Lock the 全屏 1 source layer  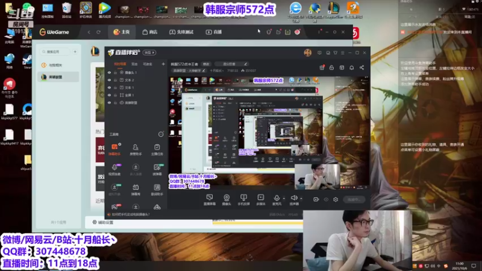click(115, 95)
